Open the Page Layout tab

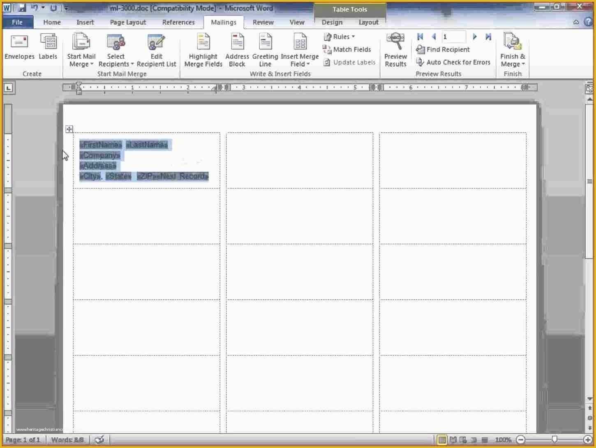pyautogui.click(x=128, y=22)
